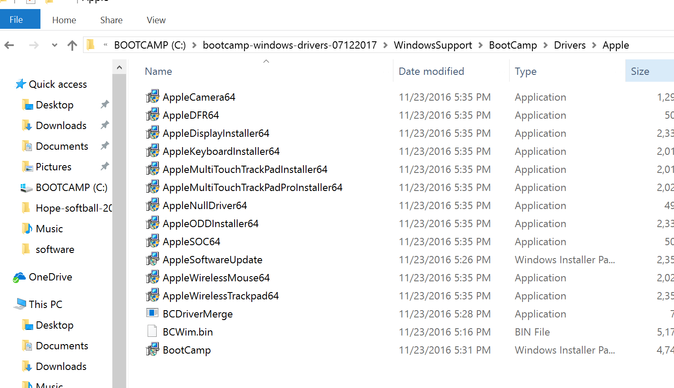The width and height of the screenshot is (674, 388).
Task: Open Desktop under This PC
Action: point(55,325)
